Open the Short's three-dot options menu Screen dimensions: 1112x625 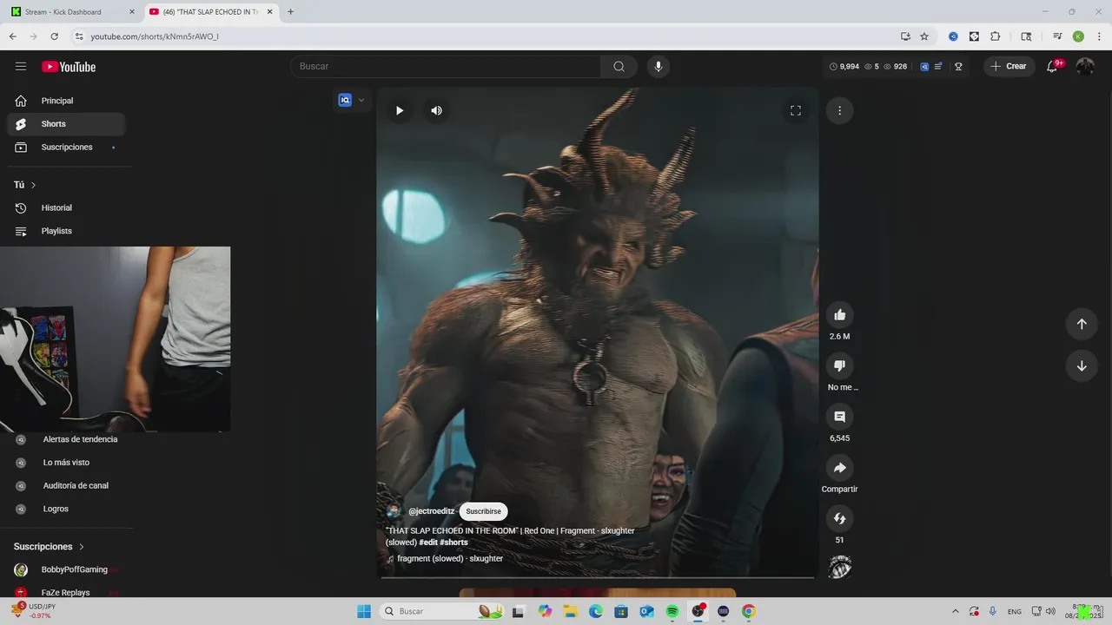coord(839,110)
